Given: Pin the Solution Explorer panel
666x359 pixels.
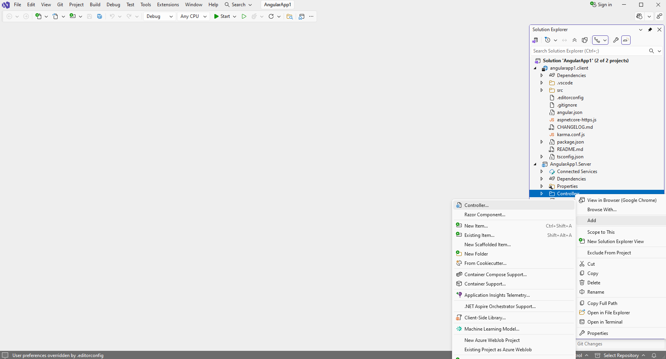Looking at the screenshot, I should (650, 30).
